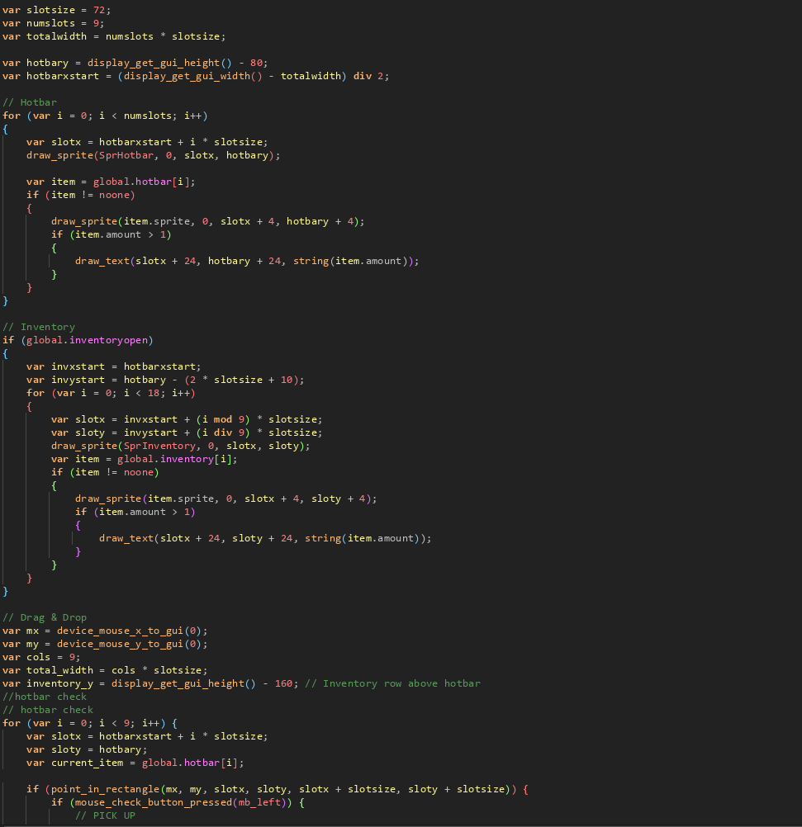Click the '// Hotbar' comment

pos(30,102)
